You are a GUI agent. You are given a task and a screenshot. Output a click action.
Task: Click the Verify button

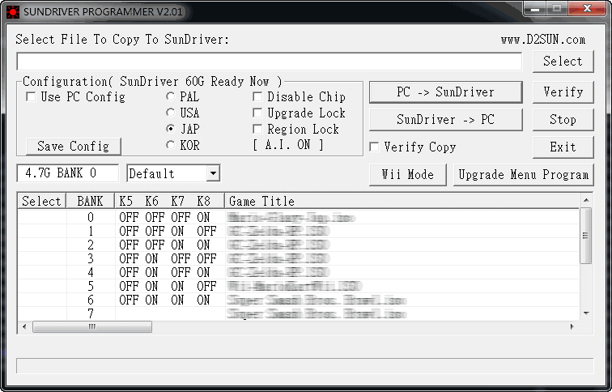coord(563,92)
